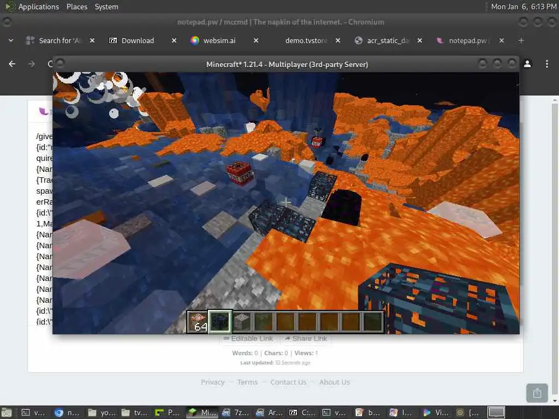Click the "Last Updated" status text

click(x=275, y=363)
